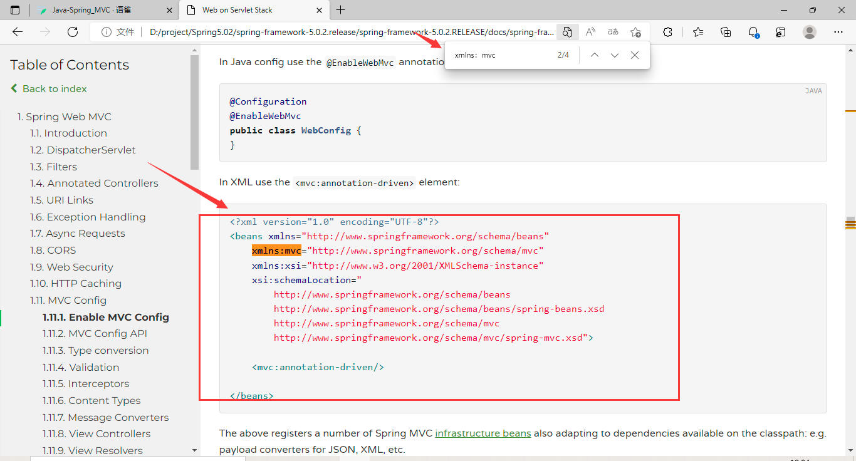
Task: Expand the 1.11. MVC Config section
Action: tap(68, 300)
